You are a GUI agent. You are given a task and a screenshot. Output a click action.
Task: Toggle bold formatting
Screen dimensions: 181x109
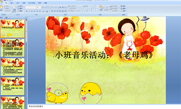(27, 11)
